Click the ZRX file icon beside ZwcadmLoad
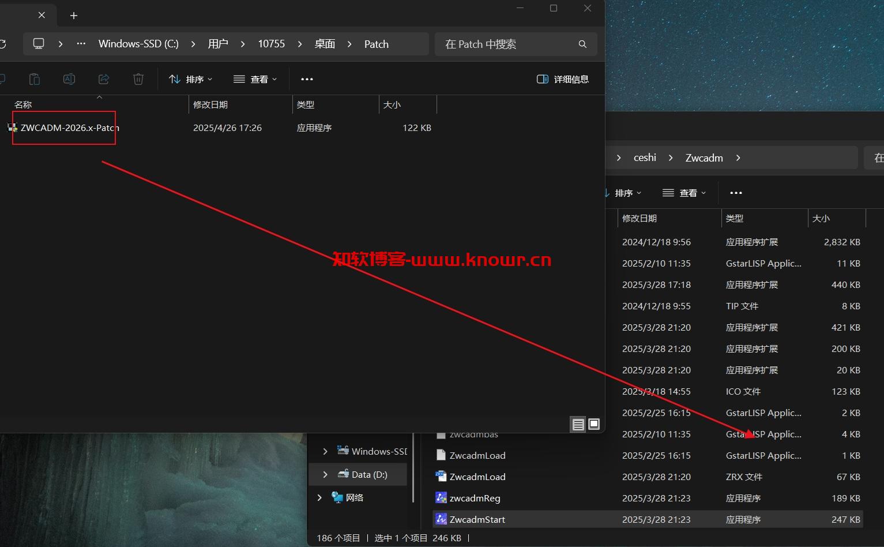This screenshot has width=884, height=547. (x=441, y=477)
